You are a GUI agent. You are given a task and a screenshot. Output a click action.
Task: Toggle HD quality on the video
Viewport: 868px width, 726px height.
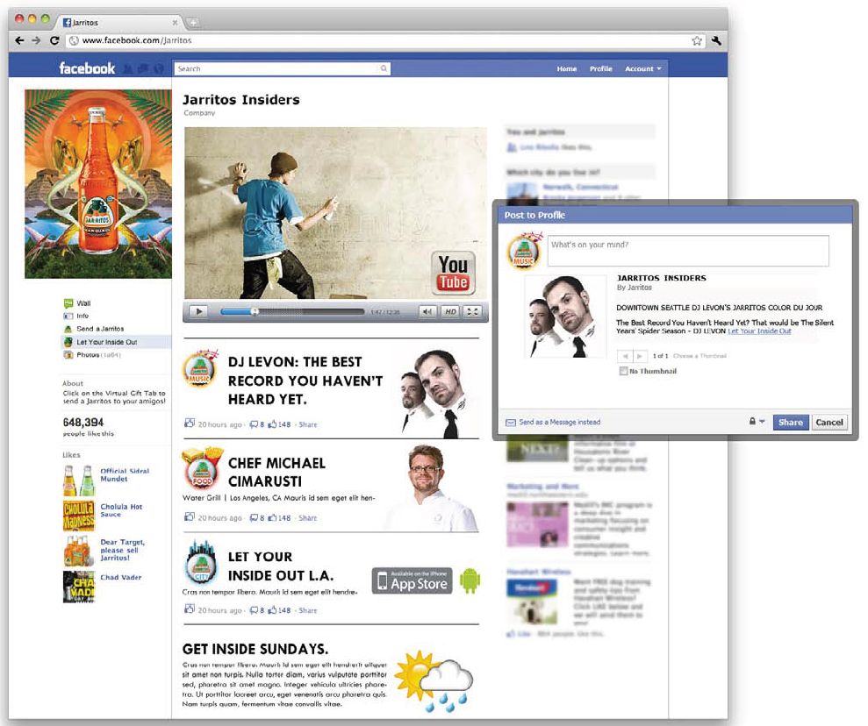coord(450,312)
